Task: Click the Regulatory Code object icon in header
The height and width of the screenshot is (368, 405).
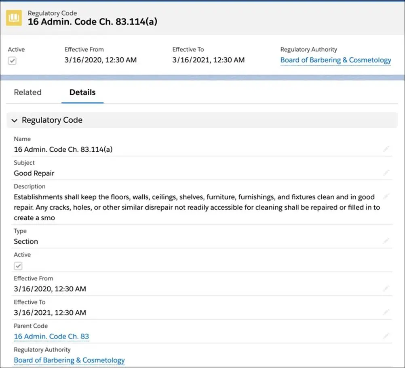Action: 13,18
